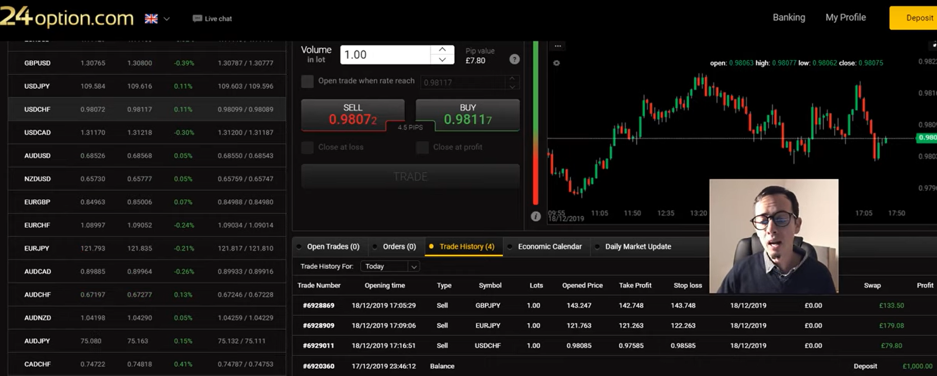Open chart settings gear icon
The image size is (937, 376).
tap(556, 63)
